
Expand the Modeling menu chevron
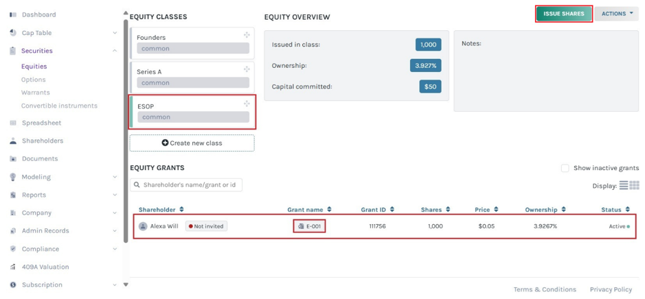(115, 177)
